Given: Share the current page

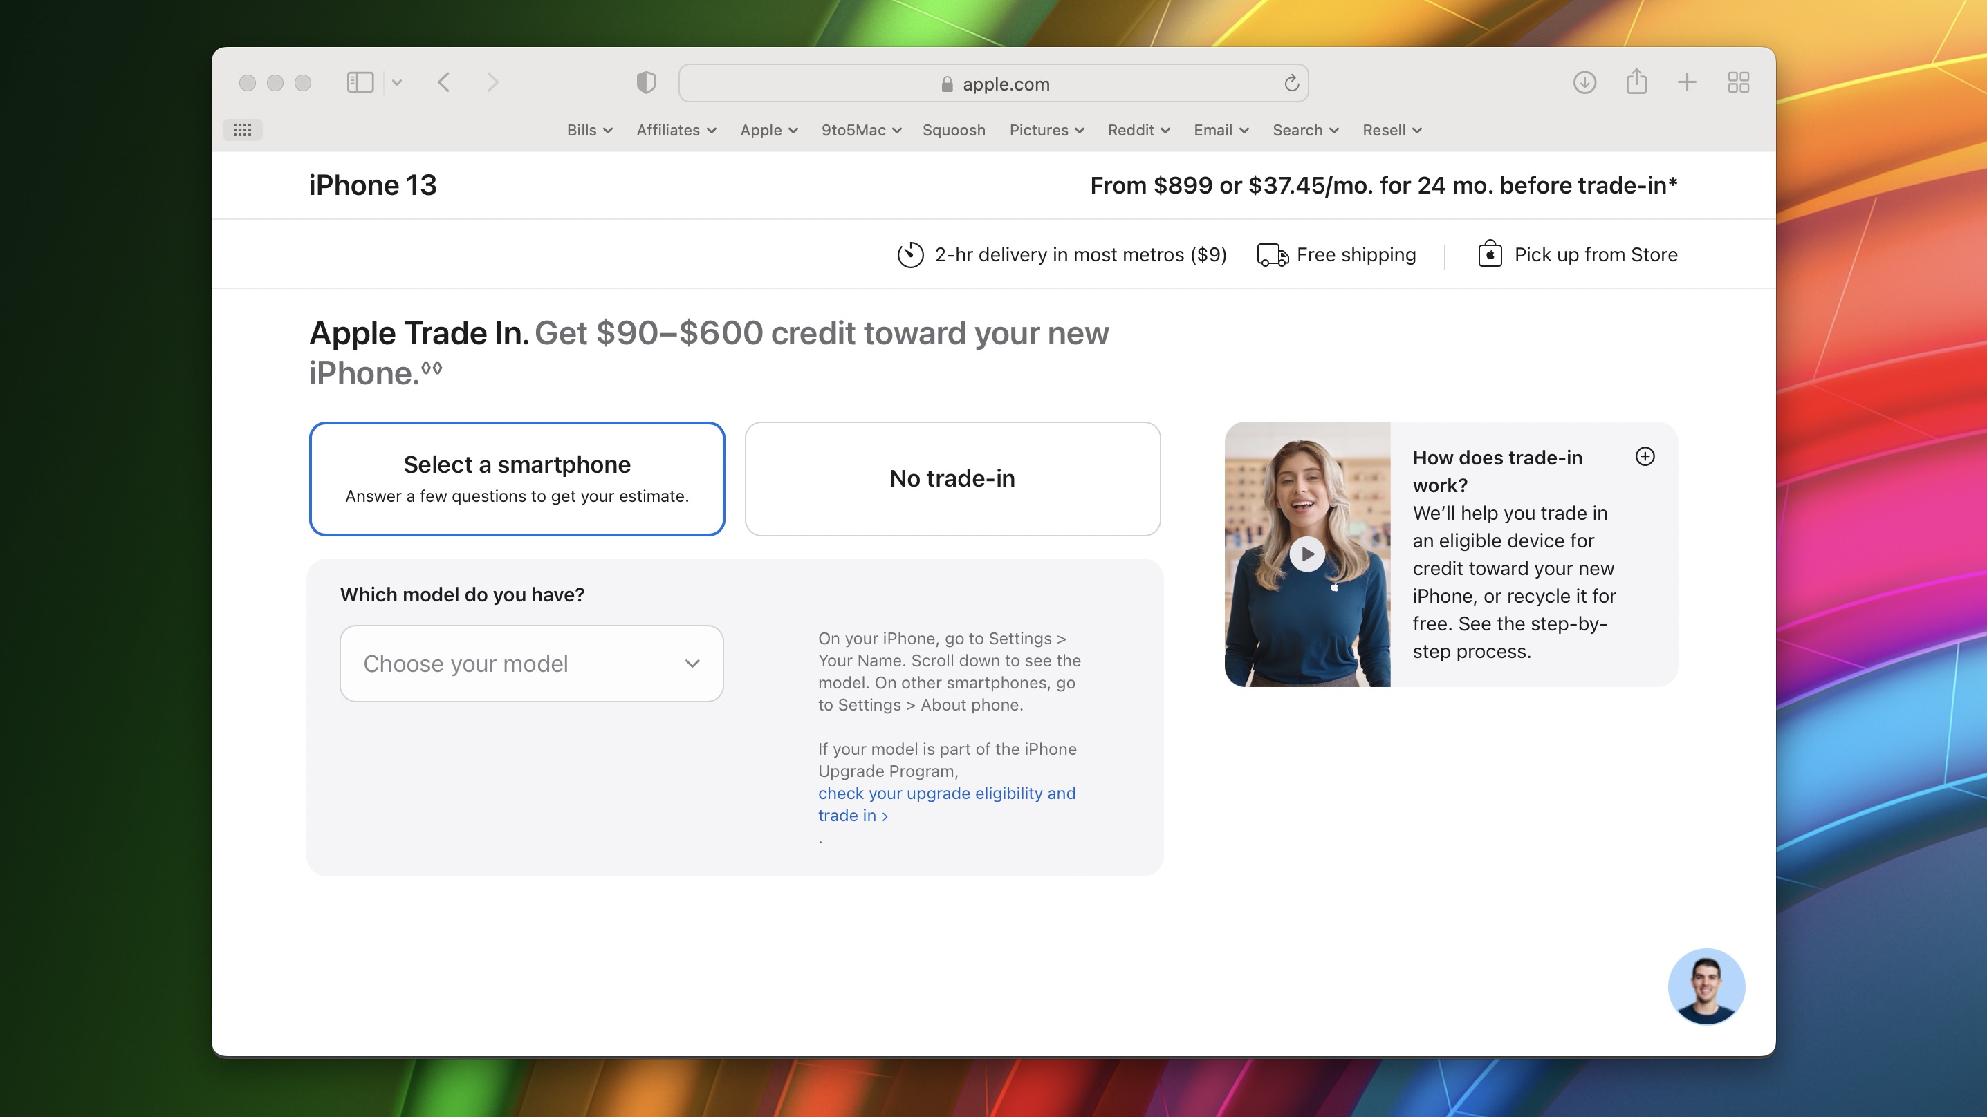Looking at the screenshot, I should tap(1637, 82).
